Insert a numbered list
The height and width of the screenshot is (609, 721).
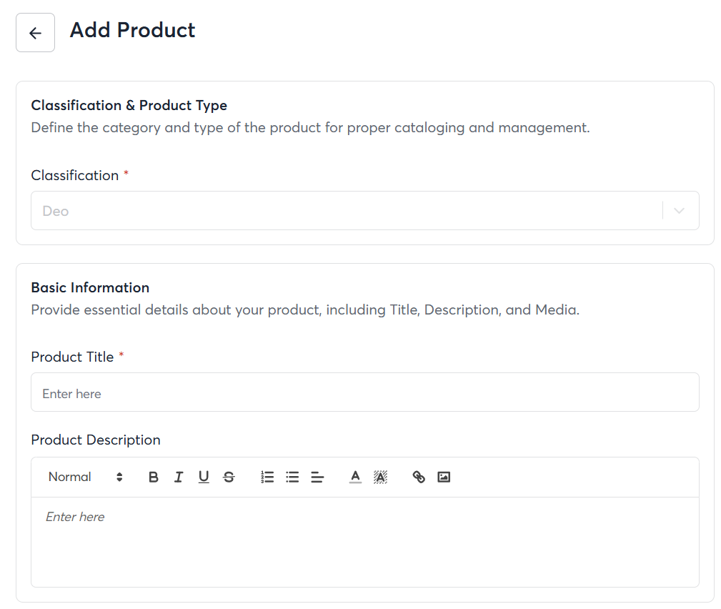point(267,477)
